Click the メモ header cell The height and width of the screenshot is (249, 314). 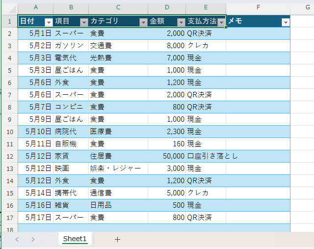point(258,21)
